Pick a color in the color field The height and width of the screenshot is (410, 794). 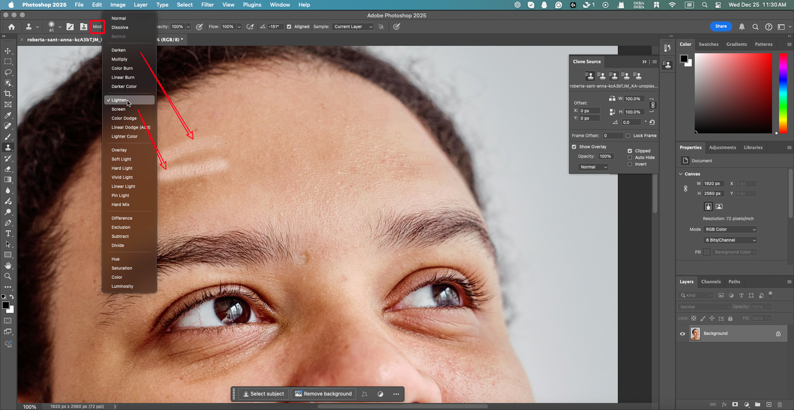[733, 93]
